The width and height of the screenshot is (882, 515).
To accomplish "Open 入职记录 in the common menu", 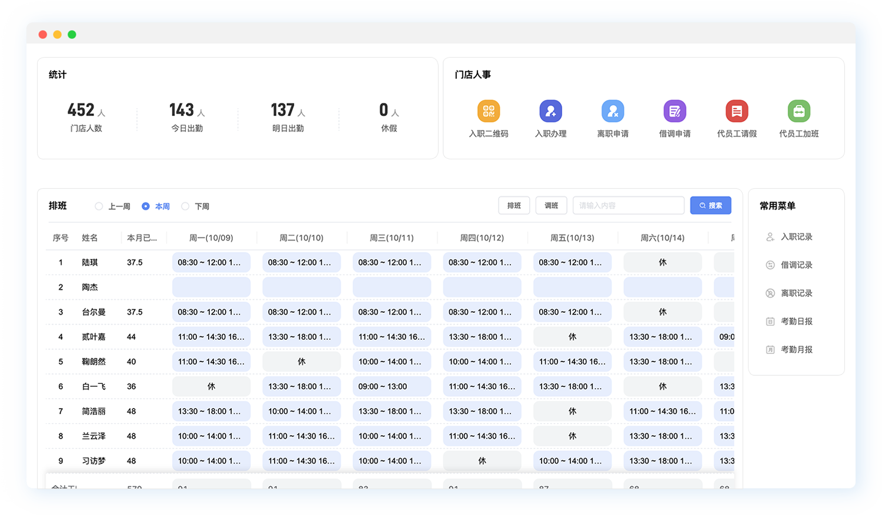I will 796,237.
